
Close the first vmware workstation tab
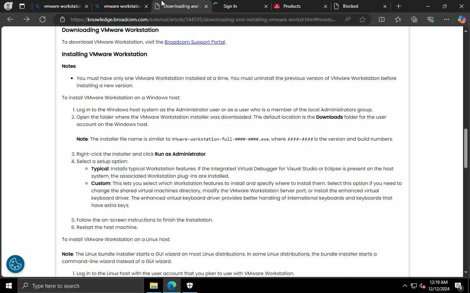(x=86, y=6)
